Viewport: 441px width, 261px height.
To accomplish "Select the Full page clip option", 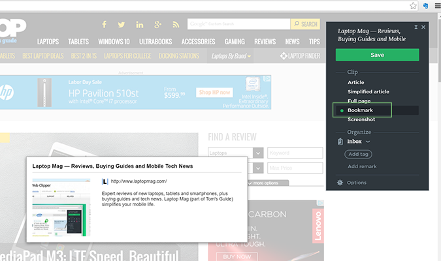I will tap(359, 100).
